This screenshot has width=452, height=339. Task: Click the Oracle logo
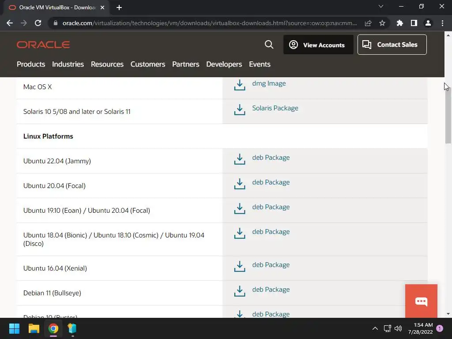point(43,45)
